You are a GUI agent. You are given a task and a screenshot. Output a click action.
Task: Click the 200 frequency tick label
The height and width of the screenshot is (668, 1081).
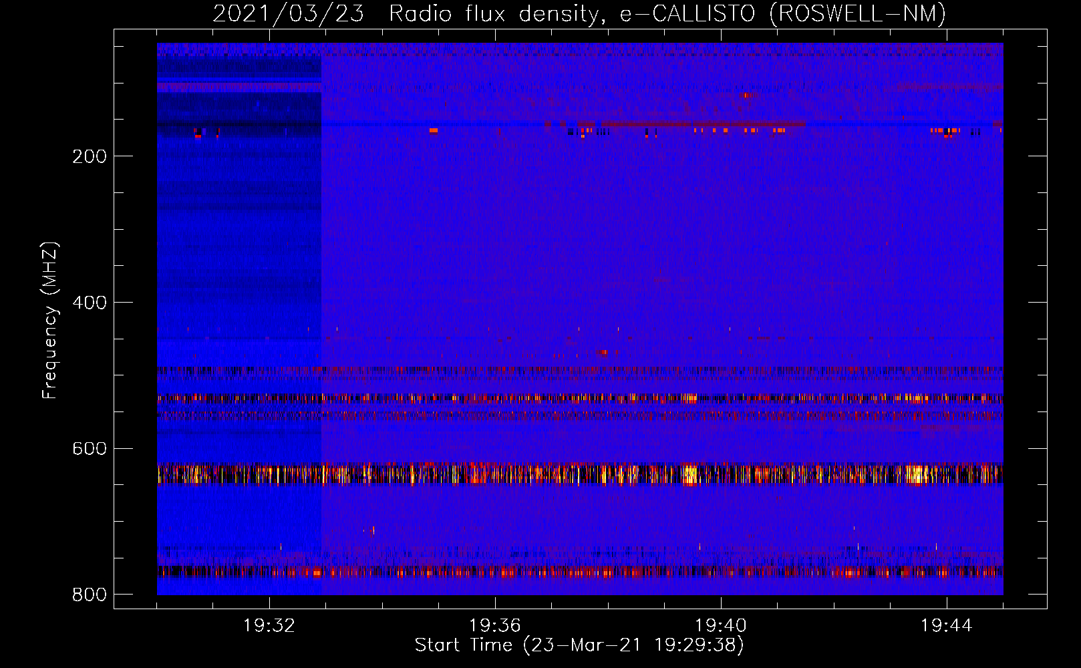[x=90, y=156]
